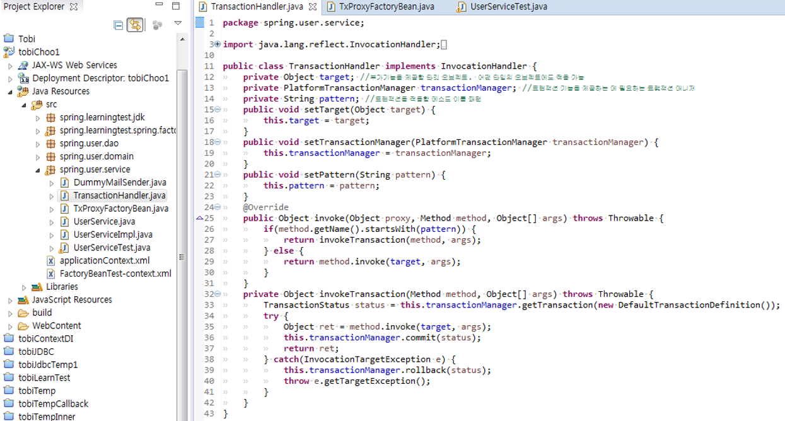The width and height of the screenshot is (785, 421).
Task: Expand spring.user.dao package
Action: pos(38,144)
